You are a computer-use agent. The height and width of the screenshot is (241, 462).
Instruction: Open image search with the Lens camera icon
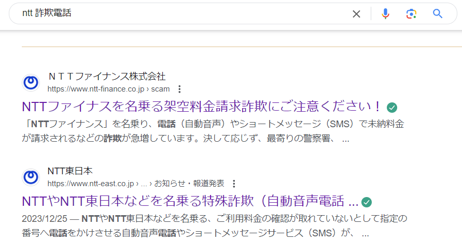[x=411, y=14]
